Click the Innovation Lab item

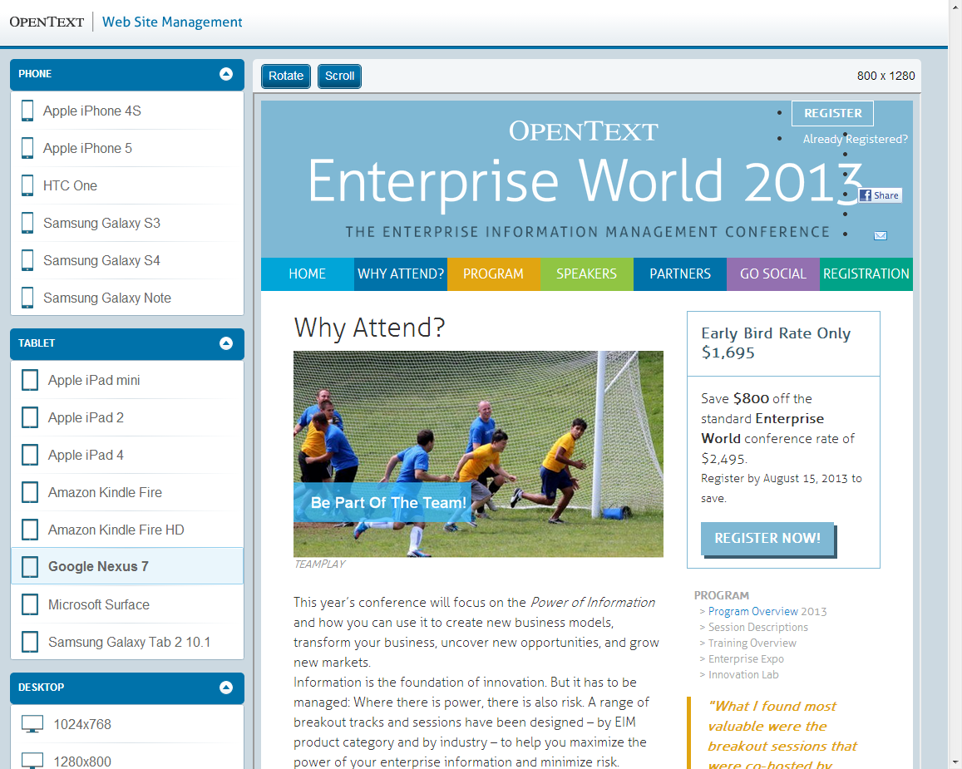click(743, 674)
